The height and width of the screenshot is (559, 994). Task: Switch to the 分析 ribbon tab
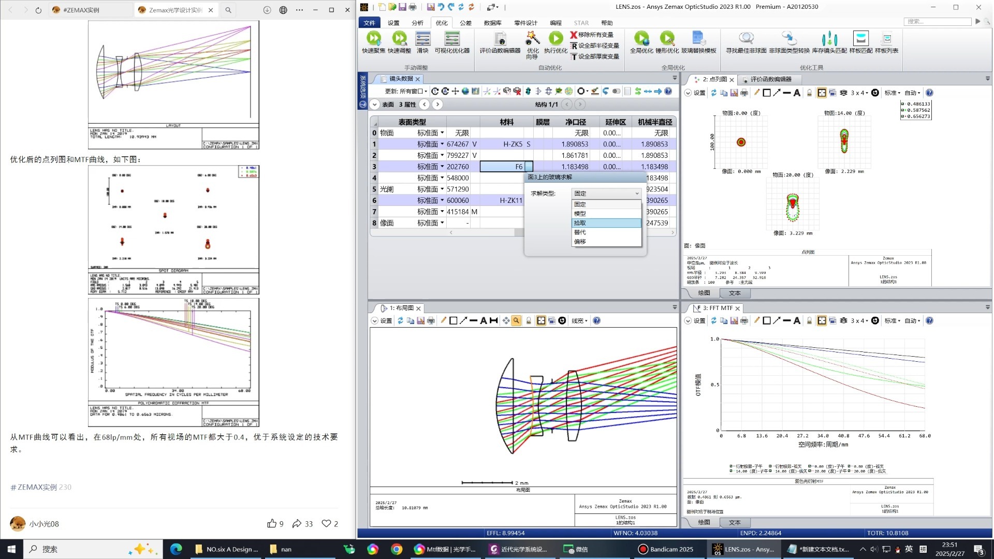[x=417, y=23]
